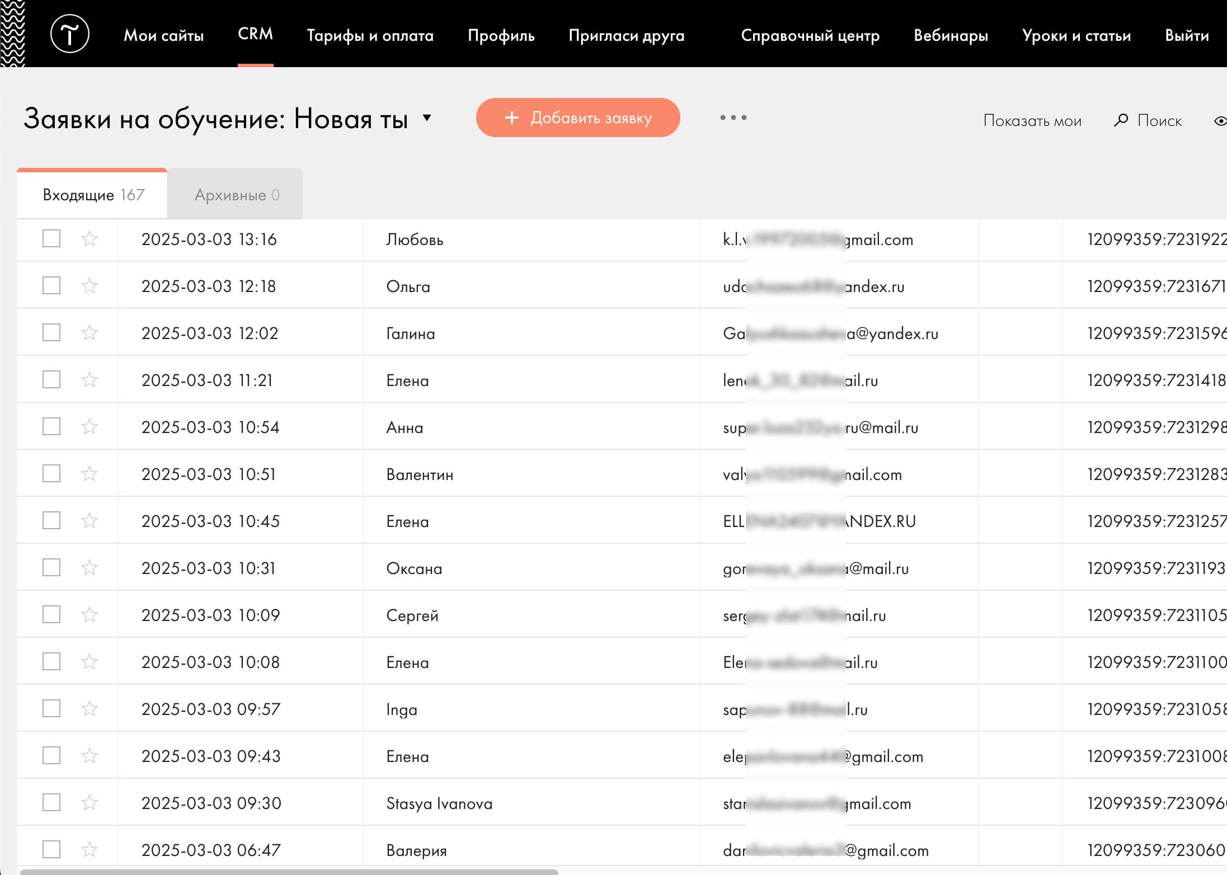The height and width of the screenshot is (875, 1227).
Task: Star the 10:45 Елена request
Action: click(x=90, y=521)
